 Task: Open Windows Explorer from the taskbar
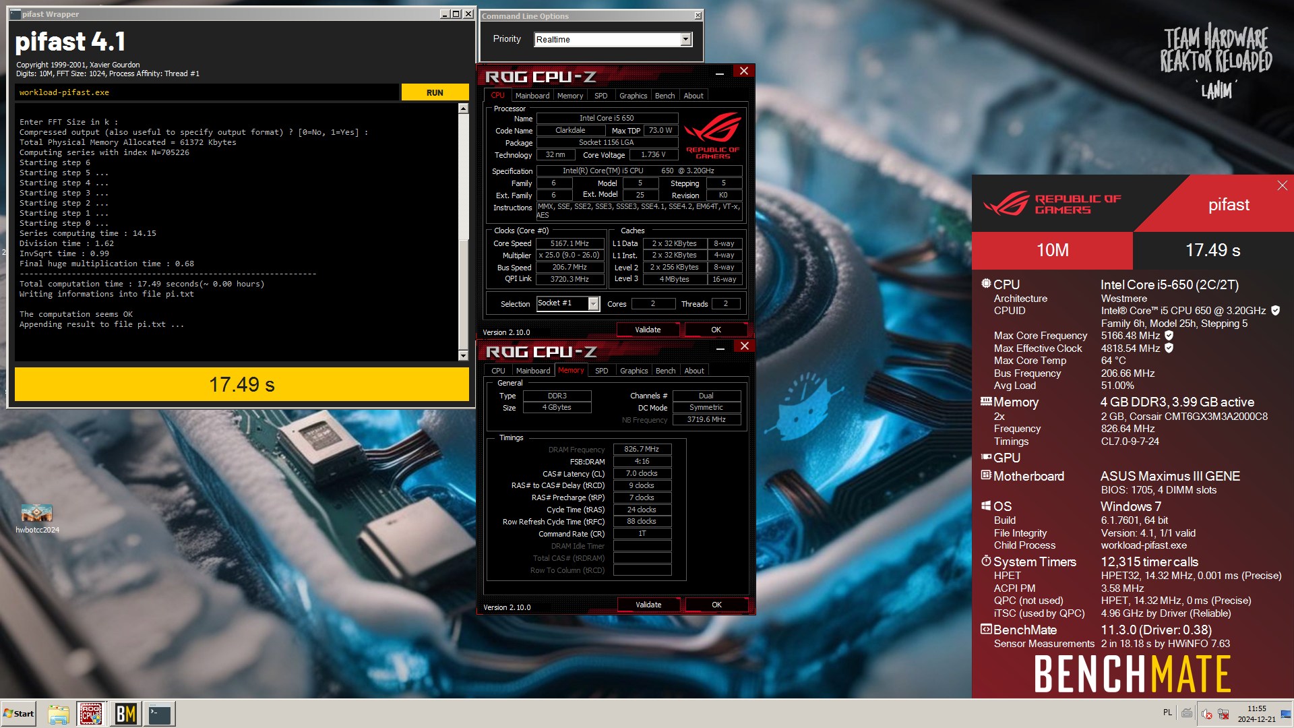[59, 714]
